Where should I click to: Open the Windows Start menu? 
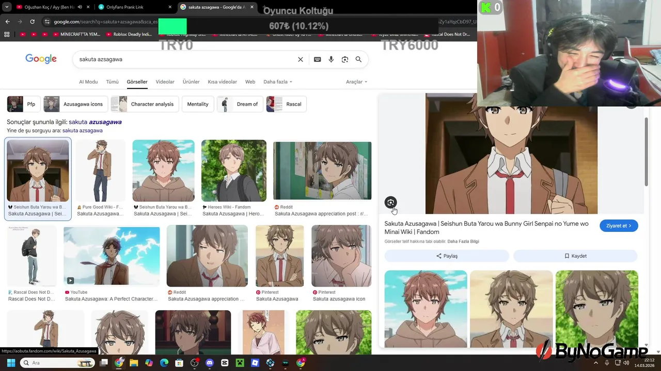tap(11, 363)
